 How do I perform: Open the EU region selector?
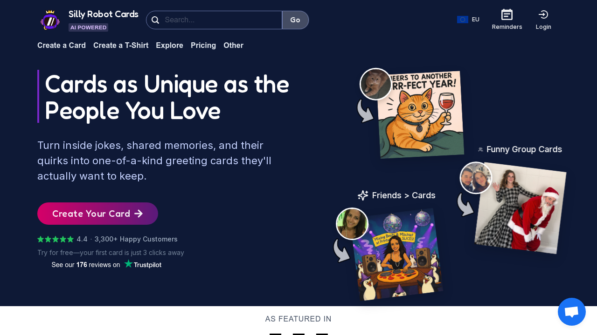click(x=468, y=20)
